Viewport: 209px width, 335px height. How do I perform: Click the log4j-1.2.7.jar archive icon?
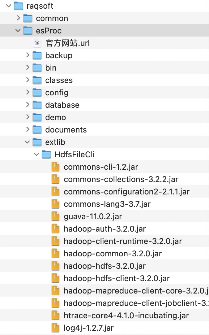pos(55,328)
